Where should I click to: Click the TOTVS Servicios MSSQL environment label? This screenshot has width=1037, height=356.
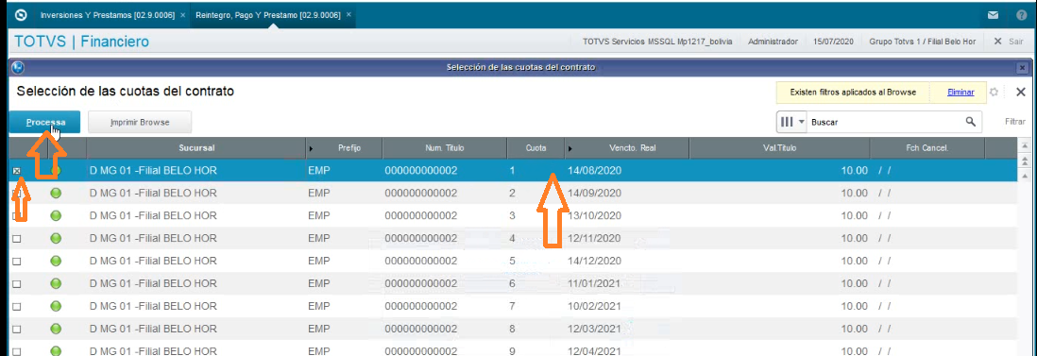tap(657, 41)
